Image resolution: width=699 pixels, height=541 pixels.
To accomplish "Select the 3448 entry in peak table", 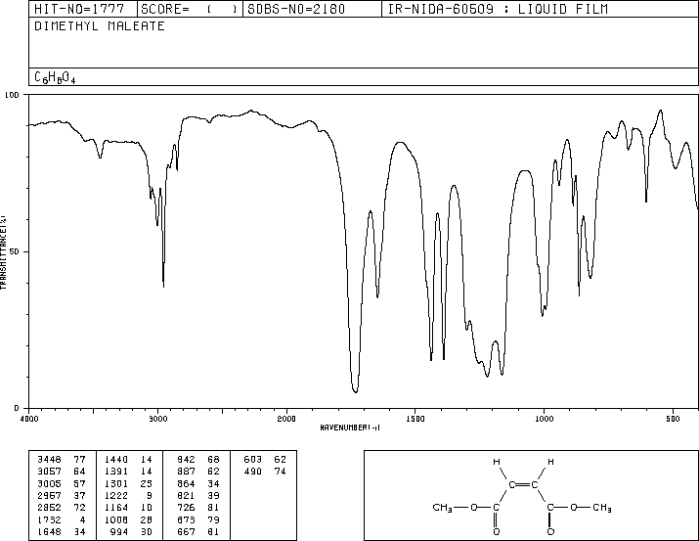I will pos(61,458).
